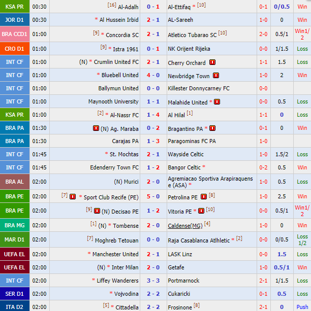Viewport: 311px width, 311px height.
Task: Click the red card icon beside Sport Club Recife
Action: pos(73,196)
